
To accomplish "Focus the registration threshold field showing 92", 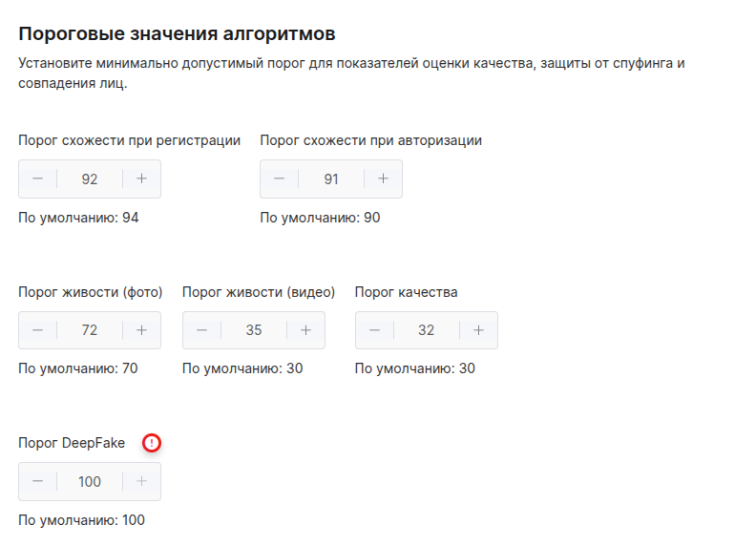I will 90,179.
